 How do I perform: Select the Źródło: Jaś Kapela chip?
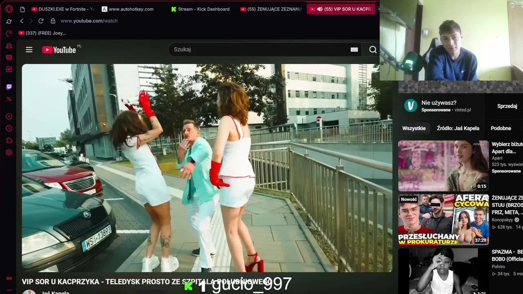[x=458, y=128]
